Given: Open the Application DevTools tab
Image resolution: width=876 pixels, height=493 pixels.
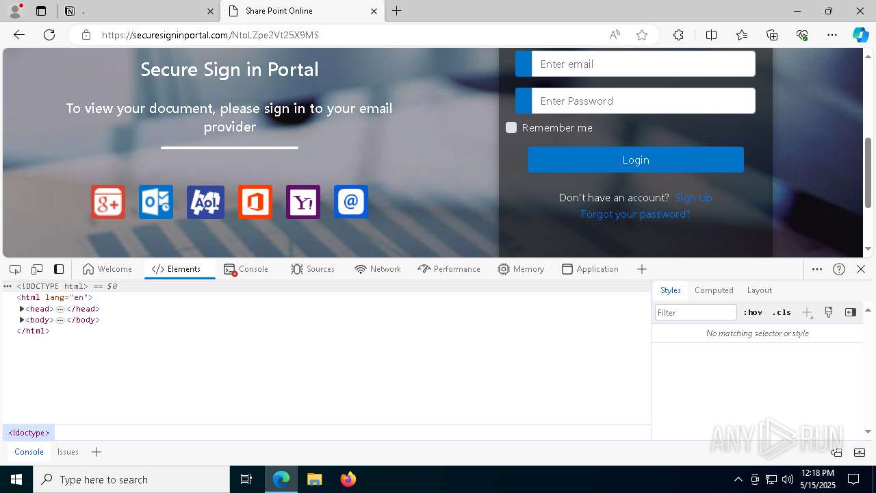Looking at the screenshot, I should (590, 269).
